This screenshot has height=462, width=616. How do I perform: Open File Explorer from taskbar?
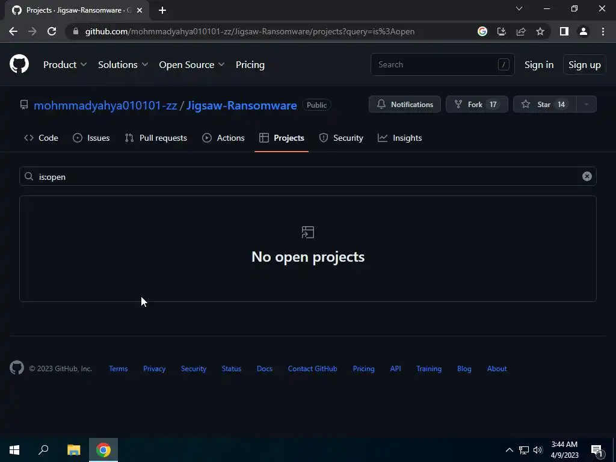[x=73, y=450]
